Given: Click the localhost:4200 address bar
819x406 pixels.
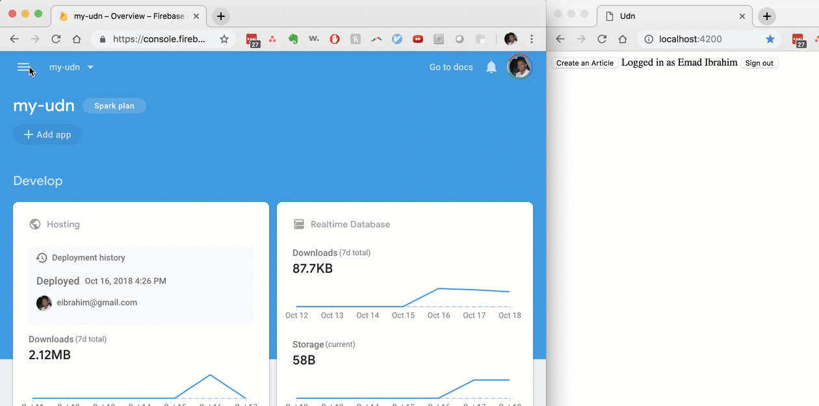Looking at the screenshot, I should [x=710, y=39].
